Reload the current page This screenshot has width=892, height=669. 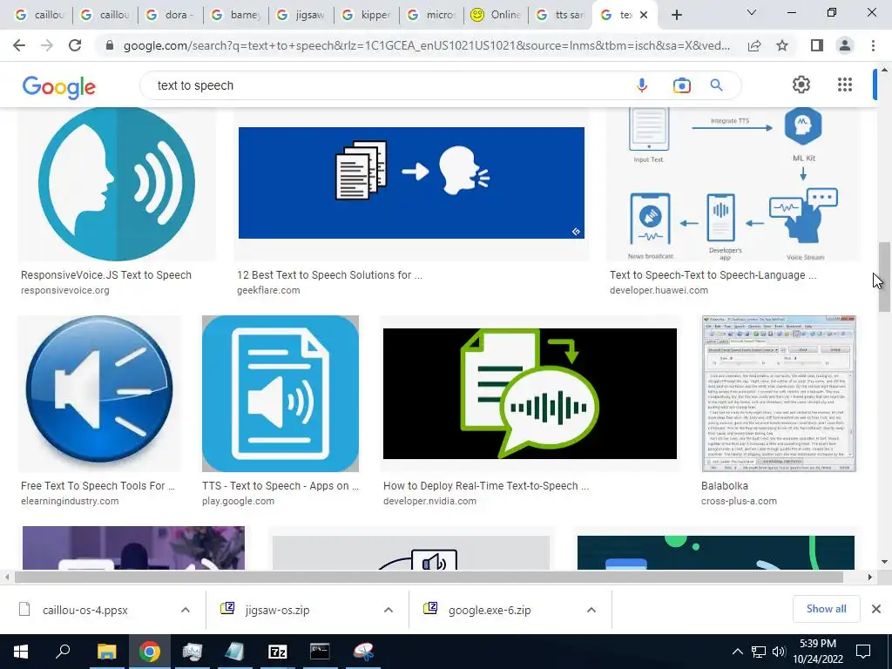pos(75,45)
